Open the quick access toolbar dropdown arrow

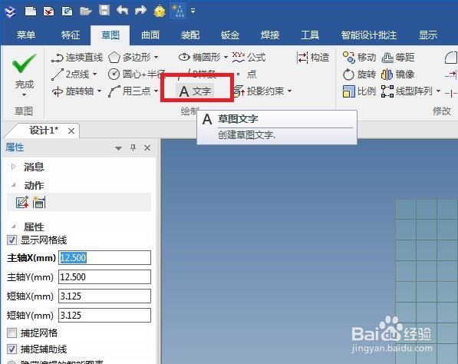pyautogui.click(x=193, y=11)
